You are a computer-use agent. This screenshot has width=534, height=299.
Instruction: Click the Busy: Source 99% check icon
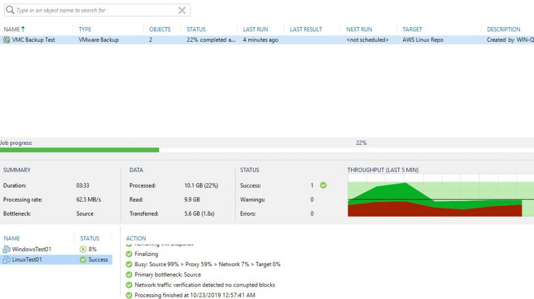pos(129,264)
